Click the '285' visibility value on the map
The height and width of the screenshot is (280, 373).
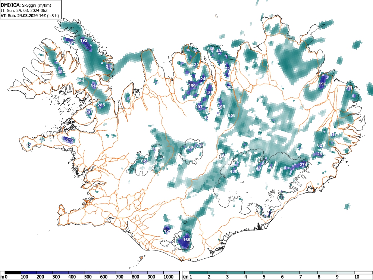coord(101,105)
